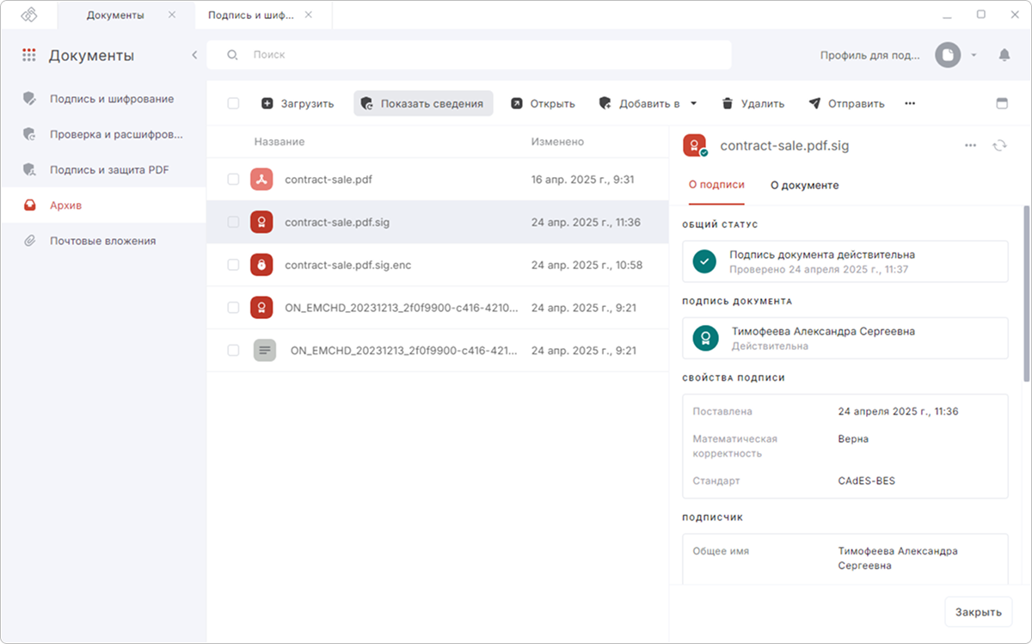Click the date 16 апр. 2025 г., 9:31

[x=582, y=180]
